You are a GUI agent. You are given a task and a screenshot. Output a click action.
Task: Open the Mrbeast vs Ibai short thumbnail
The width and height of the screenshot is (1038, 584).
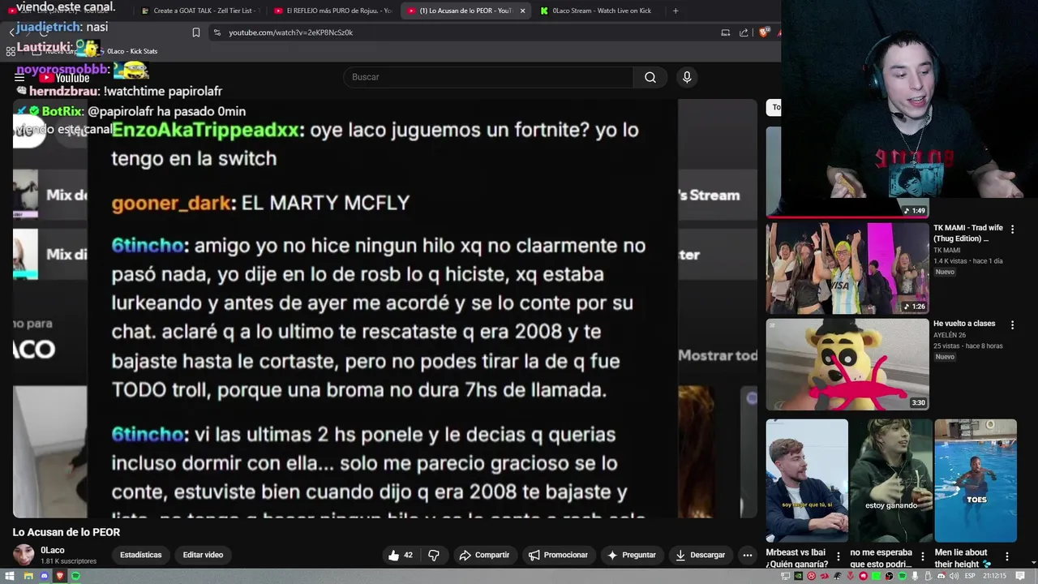(x=807, y=480)
